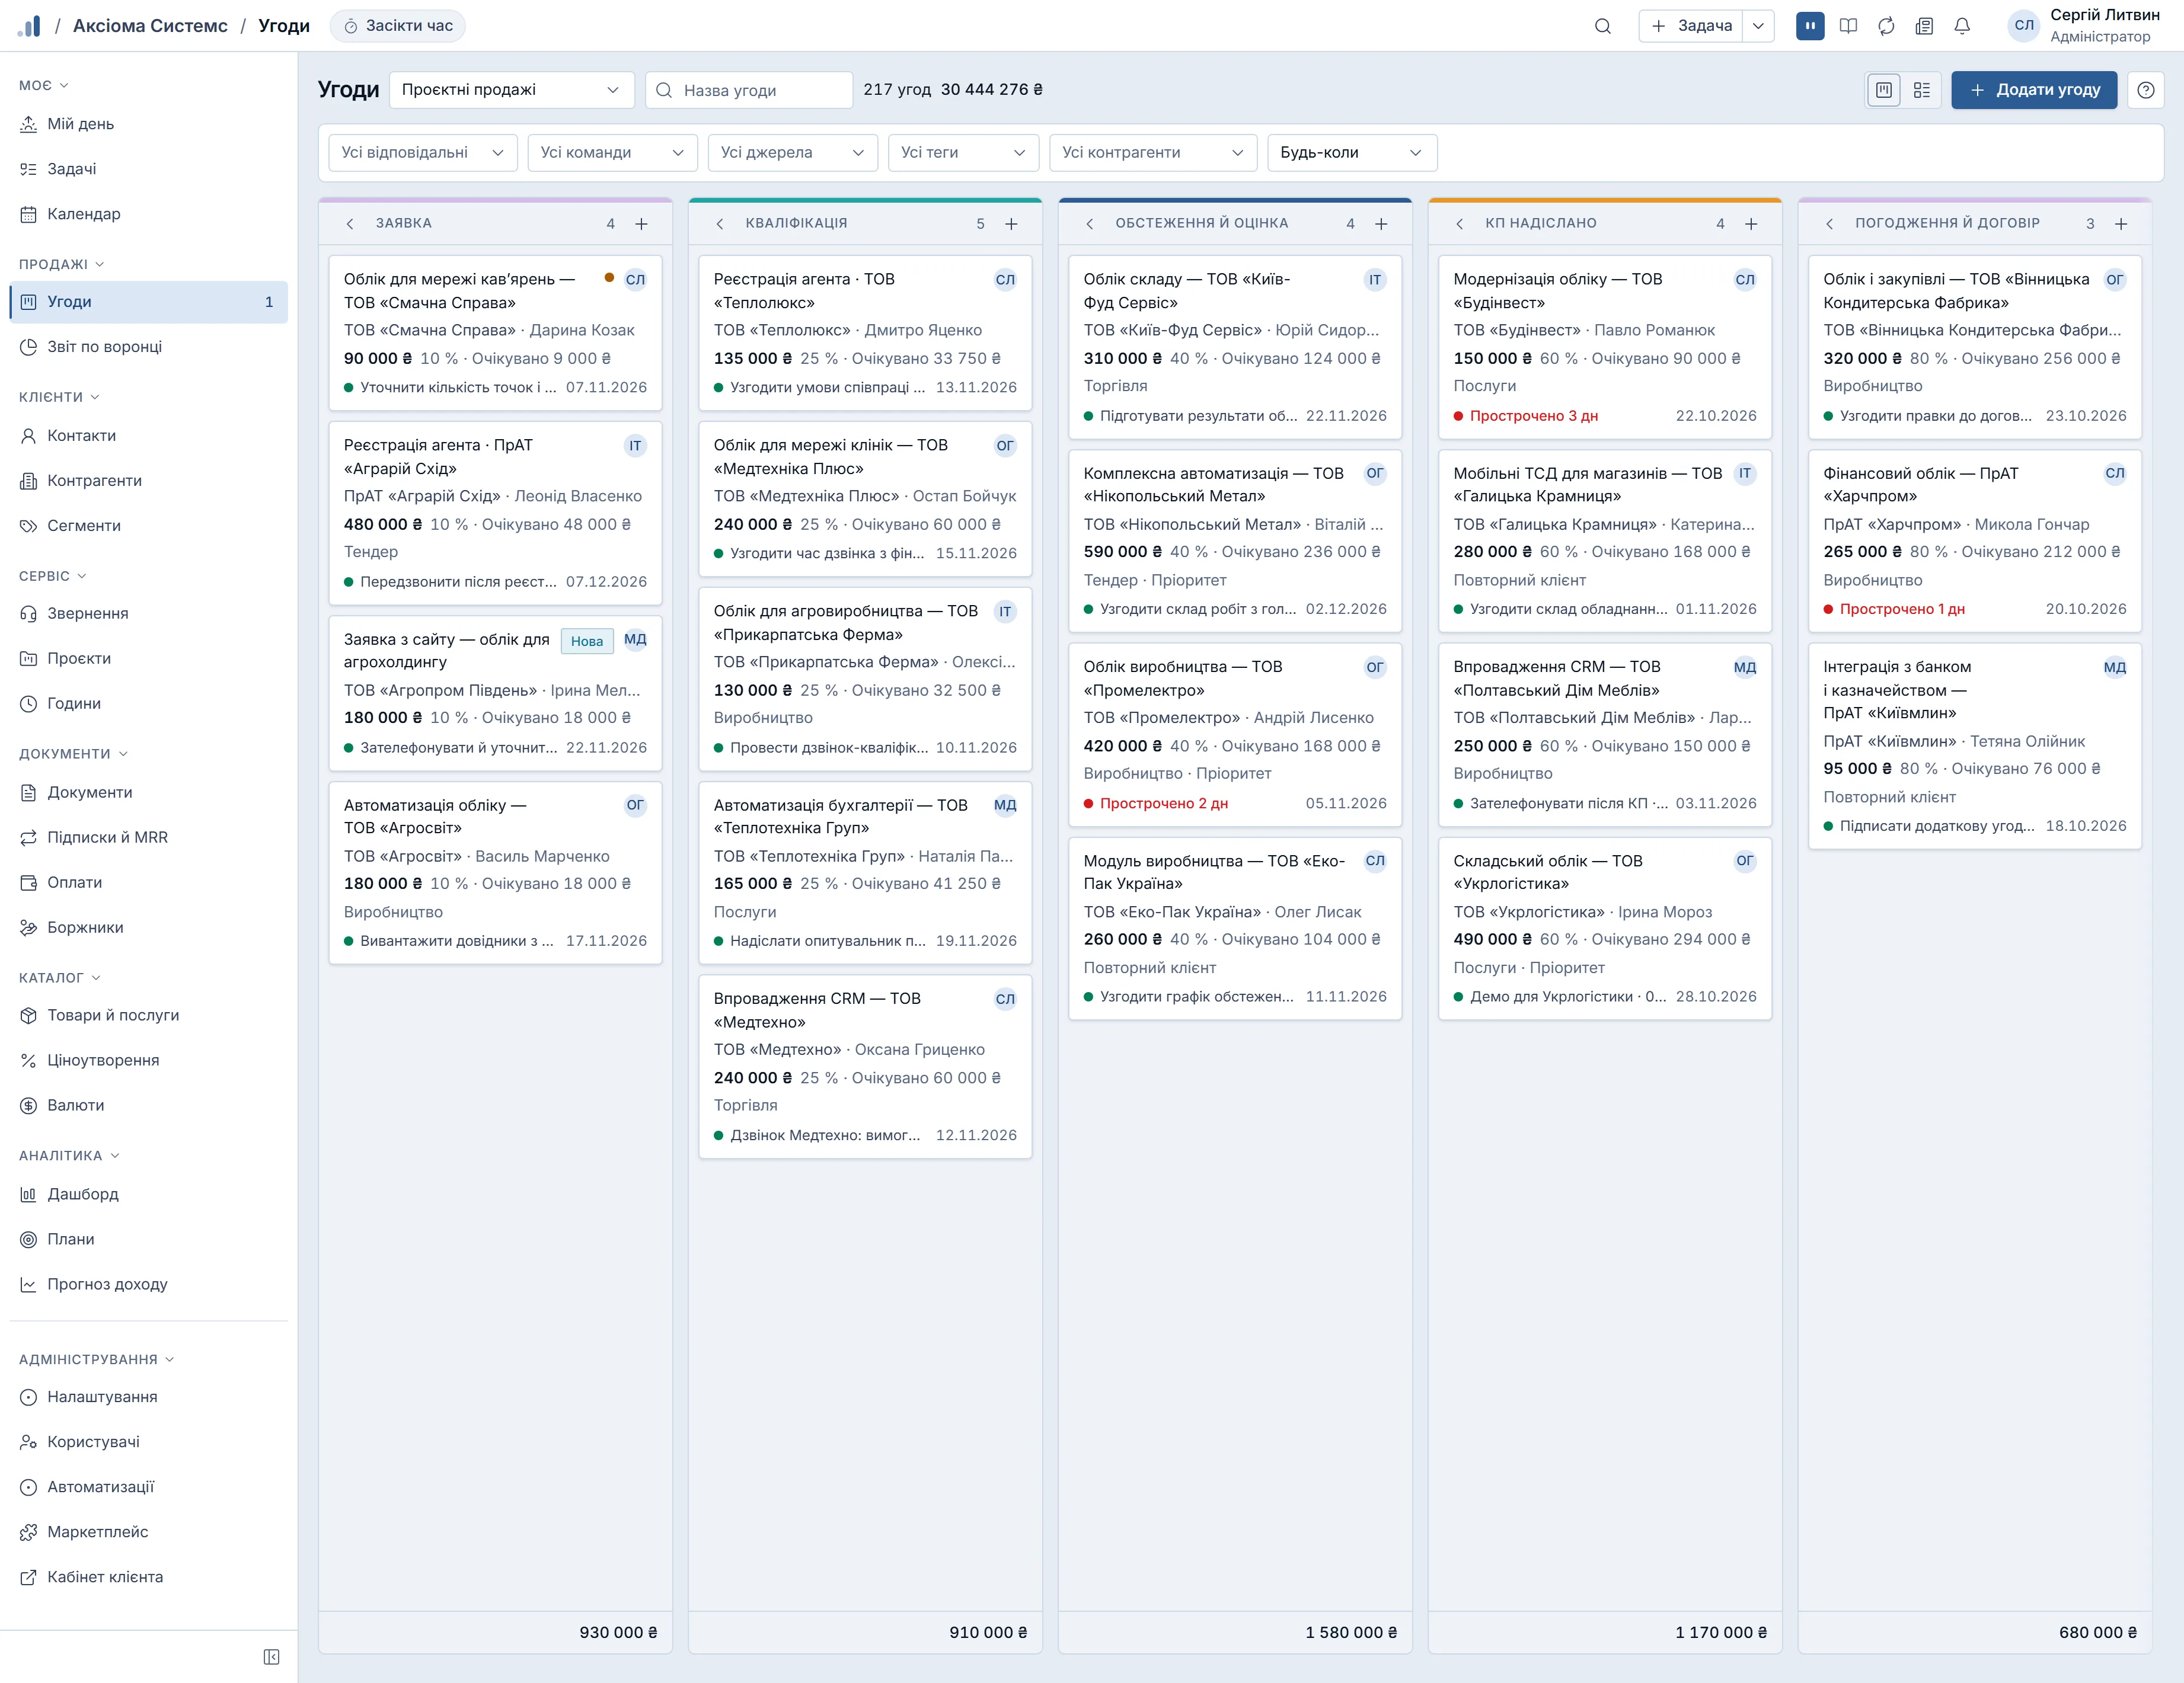The width and height of the screenshot is (2184, 1683).
Task: Collapse the Продажі sidebar section
Action: tap(62, 265)
